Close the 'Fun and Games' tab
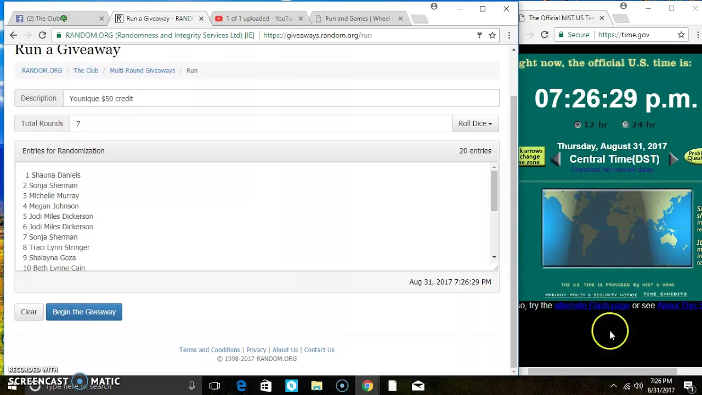Viewport: 702px width, 395px height. point(400,19)
